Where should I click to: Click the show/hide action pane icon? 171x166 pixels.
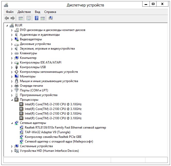[x=43, y=18]
